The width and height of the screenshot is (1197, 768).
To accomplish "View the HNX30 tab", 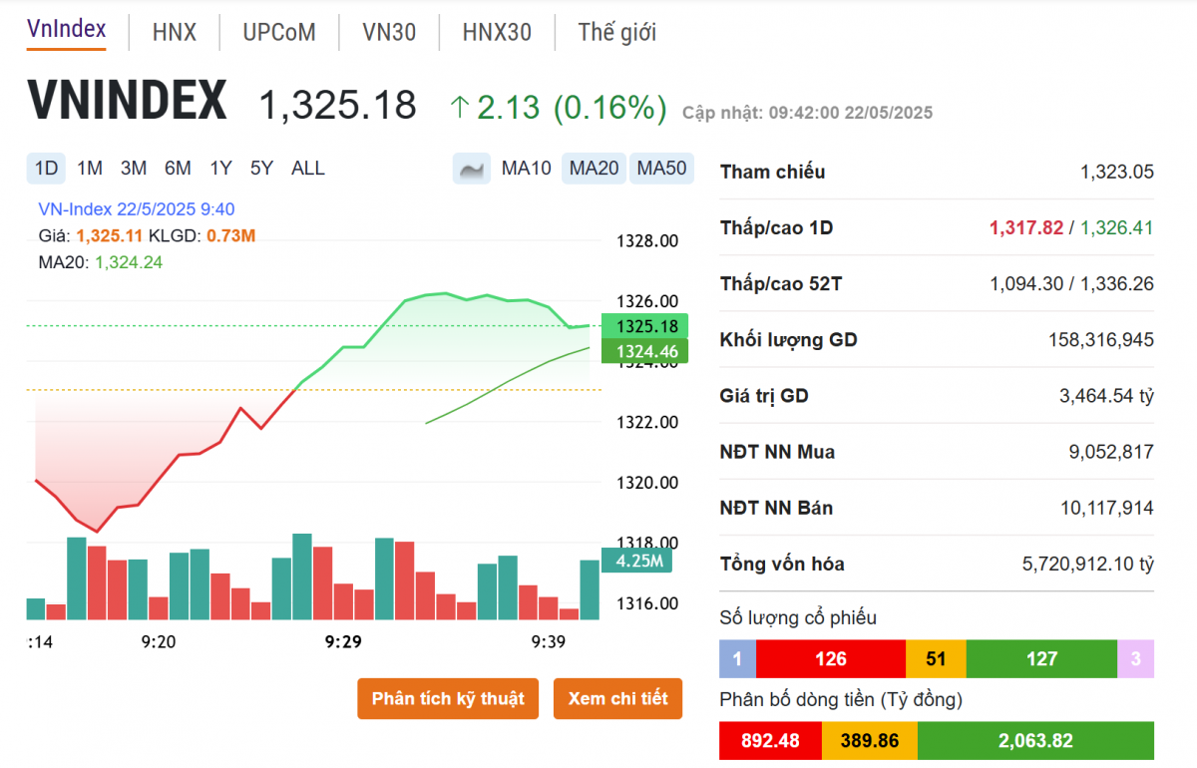I will tap(497, 32).
